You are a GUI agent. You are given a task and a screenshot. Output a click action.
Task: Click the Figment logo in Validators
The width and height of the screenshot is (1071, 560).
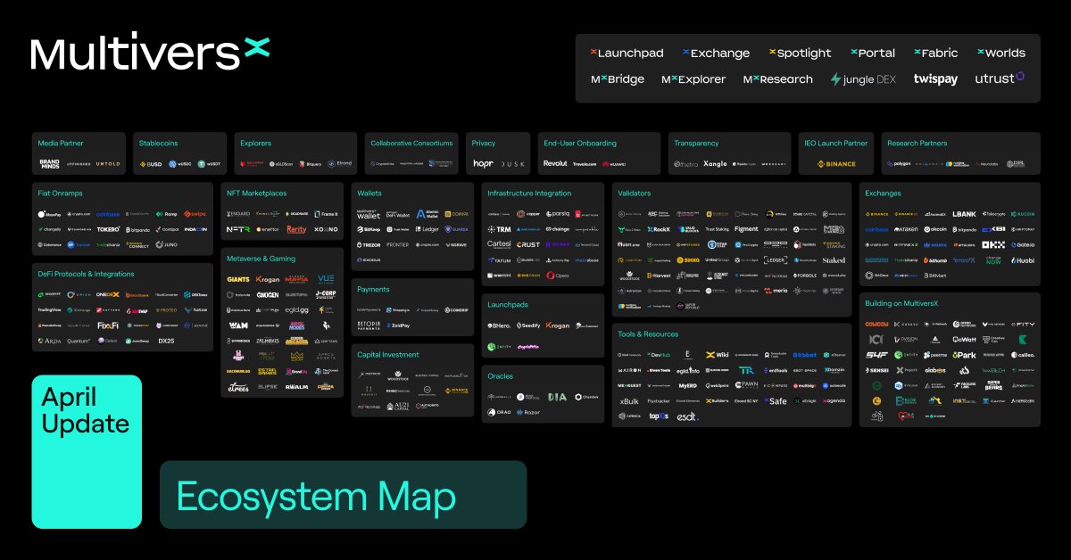(746, 229)
